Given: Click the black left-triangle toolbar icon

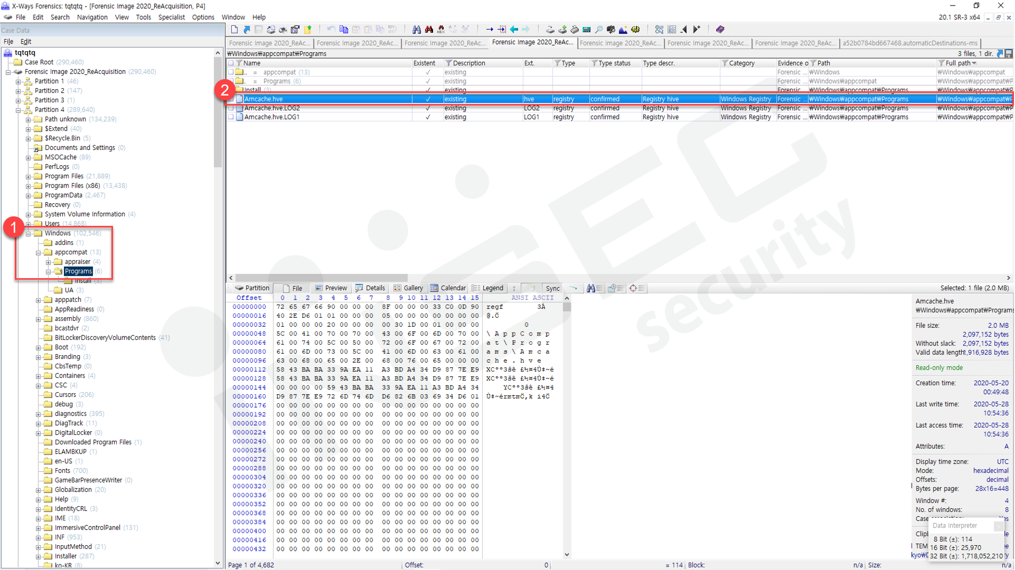Looking at the screenshot, I should [x=683, y=29].
